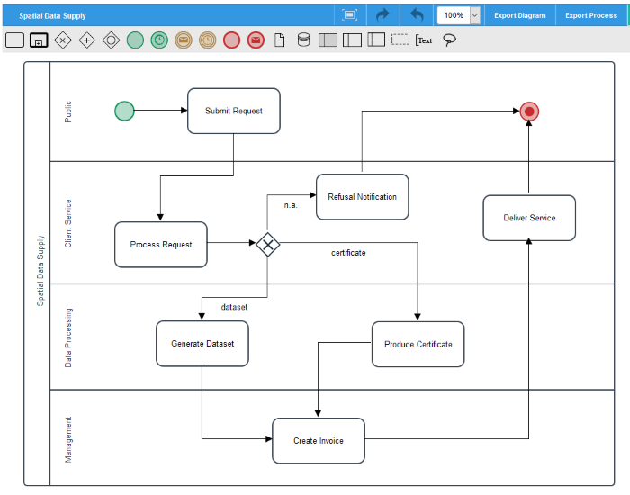Click the 100% zoom value field

(x=454, y=15)
